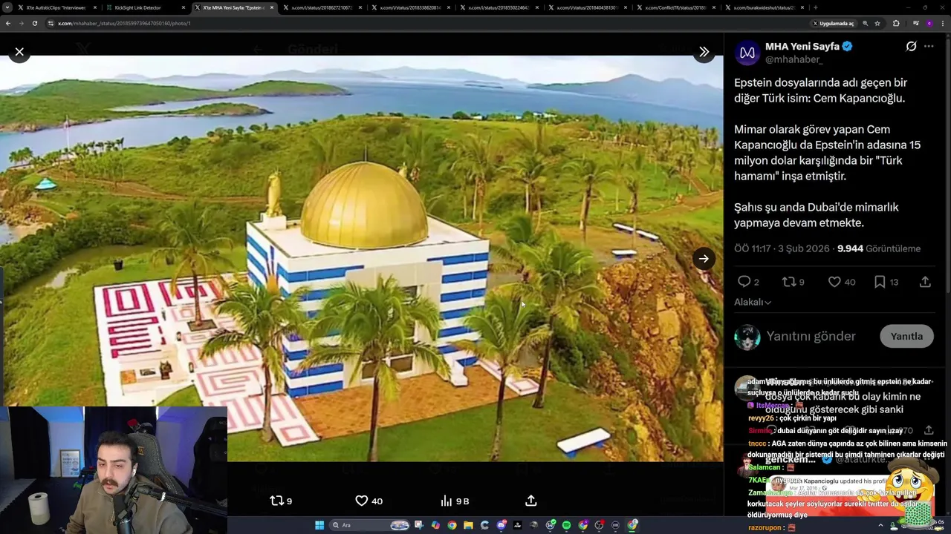
Task: Open the Grok icon on the MHA tweet
Action: pyautogui.click(x=911, y=46)
